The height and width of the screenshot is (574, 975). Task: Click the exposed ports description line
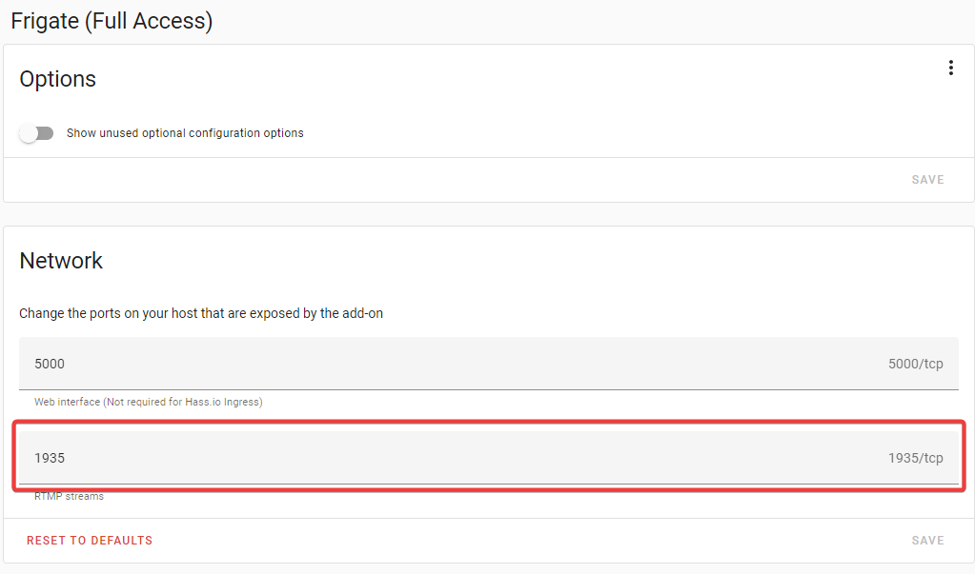point(201,313)
